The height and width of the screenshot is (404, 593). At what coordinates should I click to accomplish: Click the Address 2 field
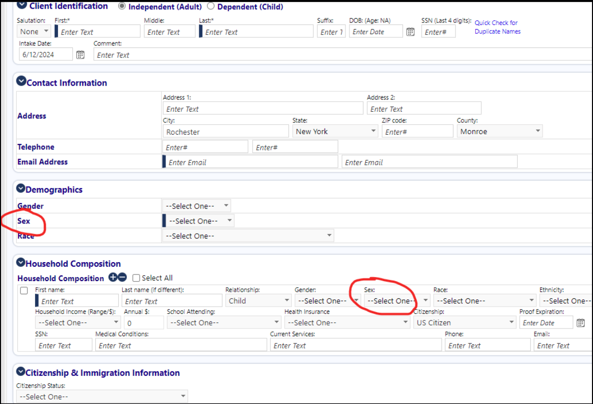point(424,108)
